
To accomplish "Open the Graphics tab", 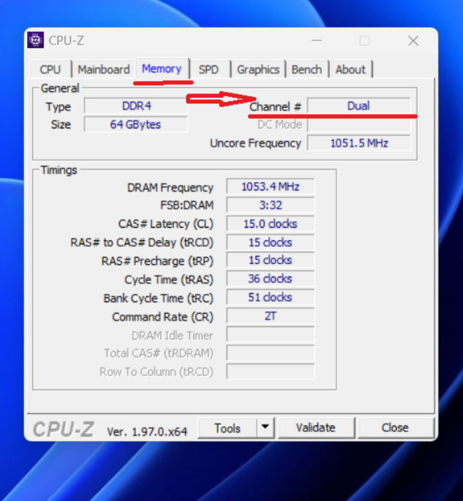I will pyautogui.click(x=259, y=69).
